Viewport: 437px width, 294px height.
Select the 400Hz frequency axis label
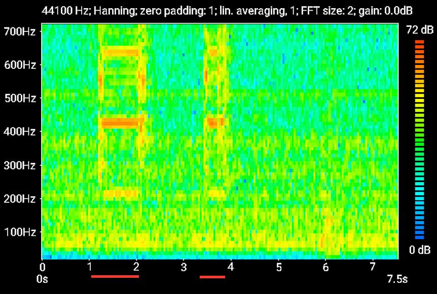click(x=20, y=131)
